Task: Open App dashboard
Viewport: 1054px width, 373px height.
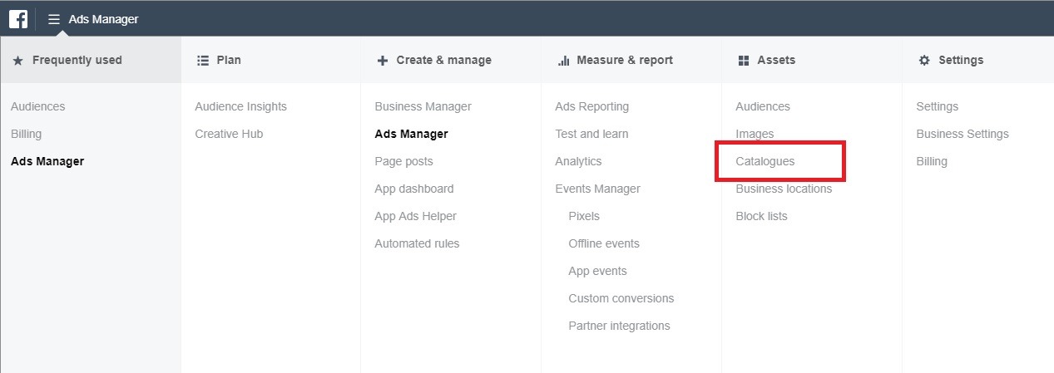Action: 414,189
